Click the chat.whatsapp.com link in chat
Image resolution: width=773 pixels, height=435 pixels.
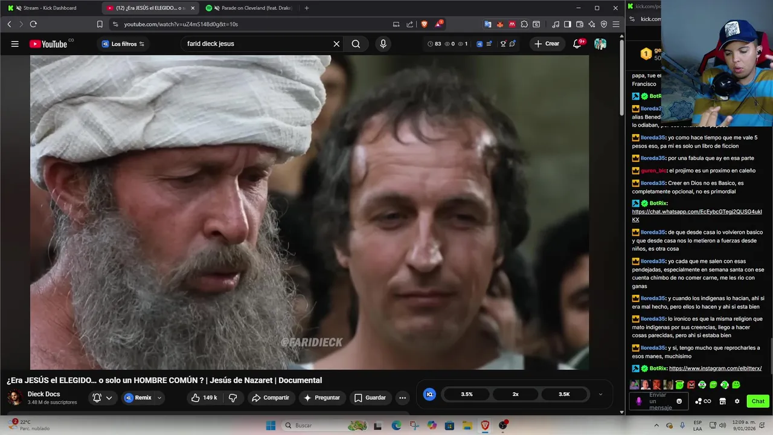click(x=697, y=215)
